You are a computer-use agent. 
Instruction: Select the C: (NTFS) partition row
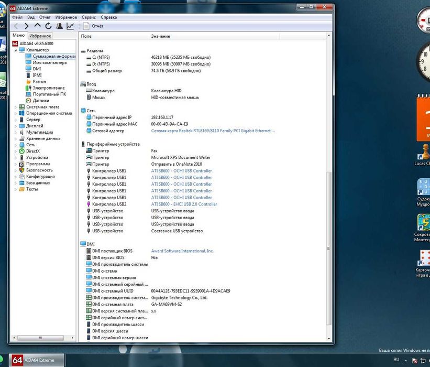tap(148, 57)
